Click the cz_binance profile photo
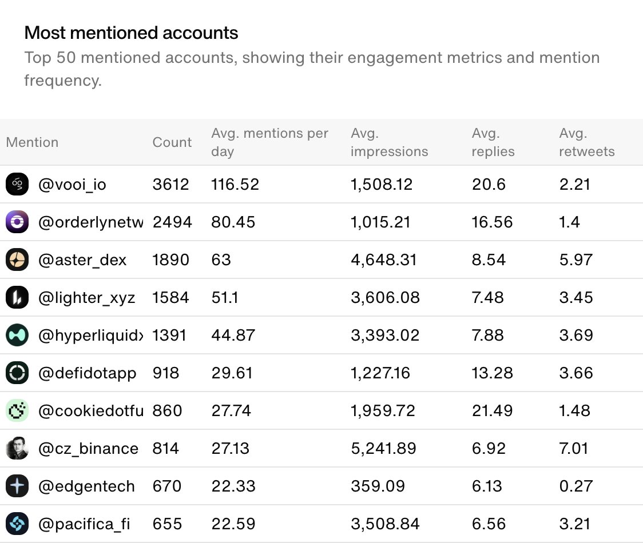Image resolution: width=643 pixels, height=543 pixels. coord(17,448)
